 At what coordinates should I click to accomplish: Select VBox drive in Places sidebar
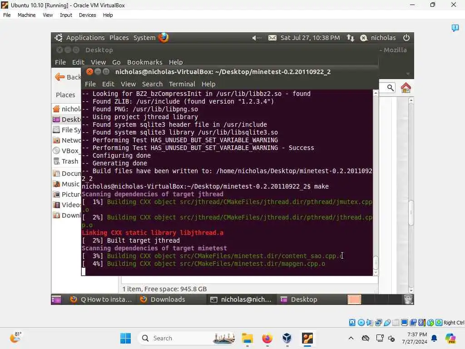(67, 151)
